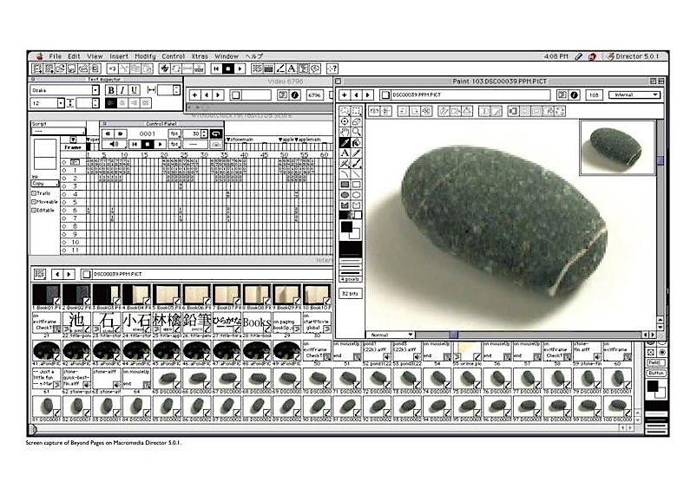Select the Hand tool in Paint palette

pyautogui.click(x=345, y=132)
